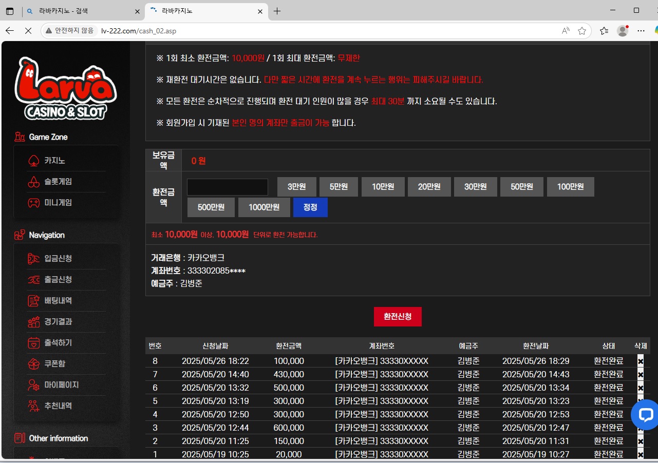
Task: Click the spade icon next to 카지노
Action: tap(33, 161)
